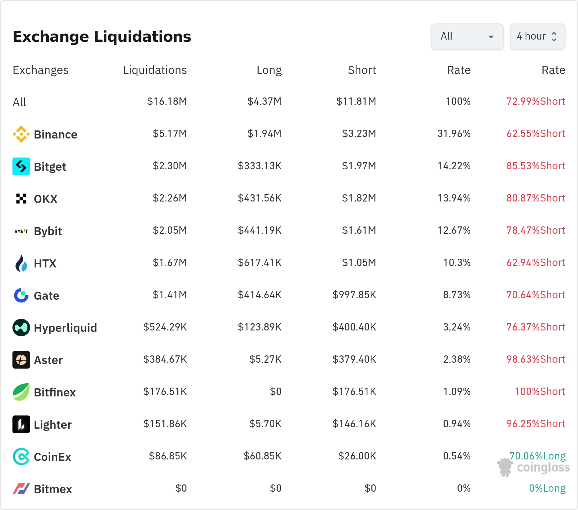578x510 pixels.
Task: Click the Gate logo icon
Action: pyautogui.click(x=21, y=295)
